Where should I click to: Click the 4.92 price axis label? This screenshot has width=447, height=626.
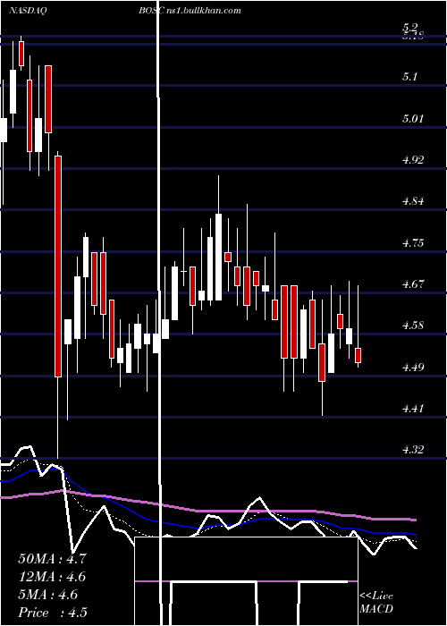click(x=412, y=160)
